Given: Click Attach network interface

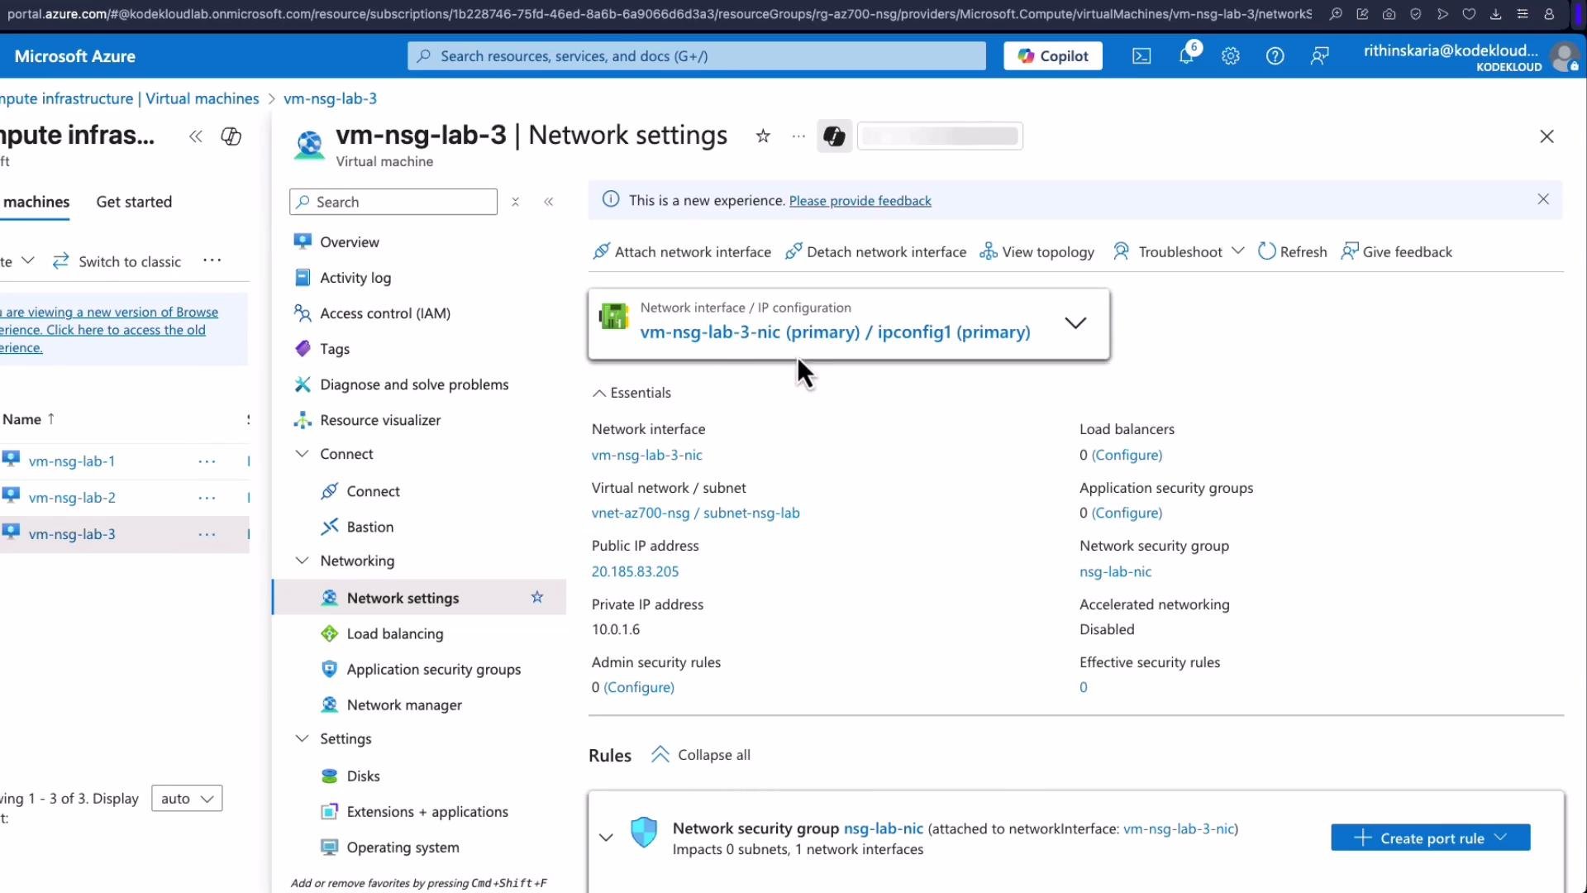Looking at the screenshot, I should pyautogui.click(x=682, y=252).
